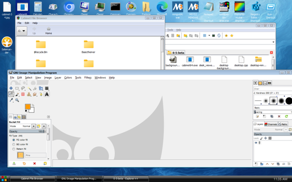Toggle lock pixels brush icon in Layers
This screenshot has height=182, width=292.
pos(261,138)
